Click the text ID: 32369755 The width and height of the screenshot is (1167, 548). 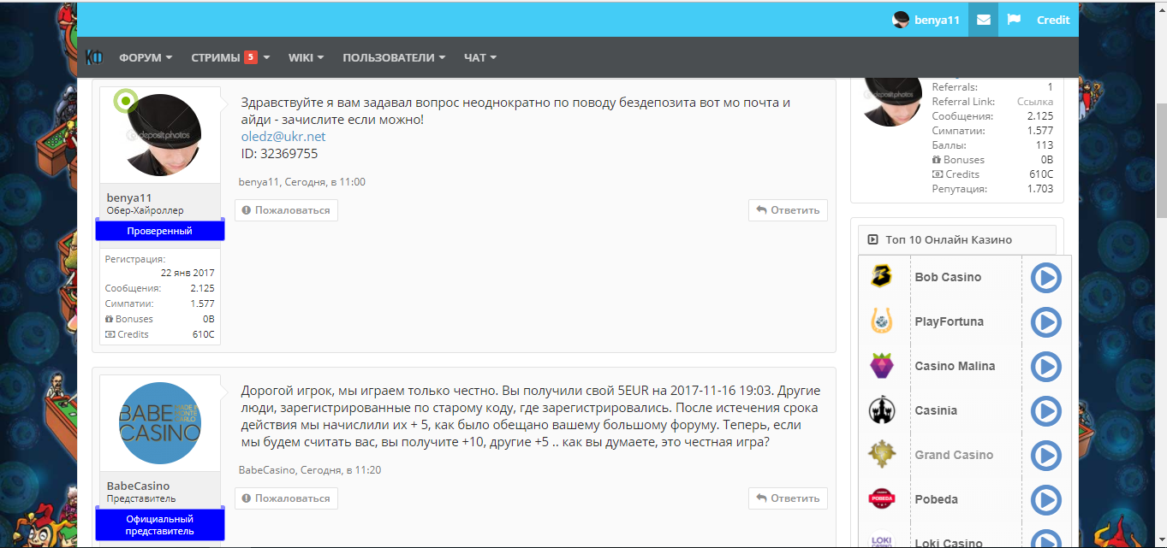coord(279,154)
